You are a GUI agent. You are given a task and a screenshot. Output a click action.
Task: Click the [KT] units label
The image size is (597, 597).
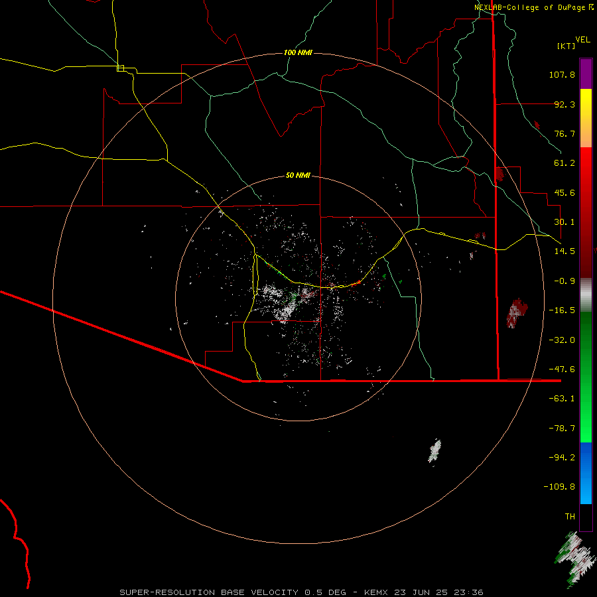point(566,46)
